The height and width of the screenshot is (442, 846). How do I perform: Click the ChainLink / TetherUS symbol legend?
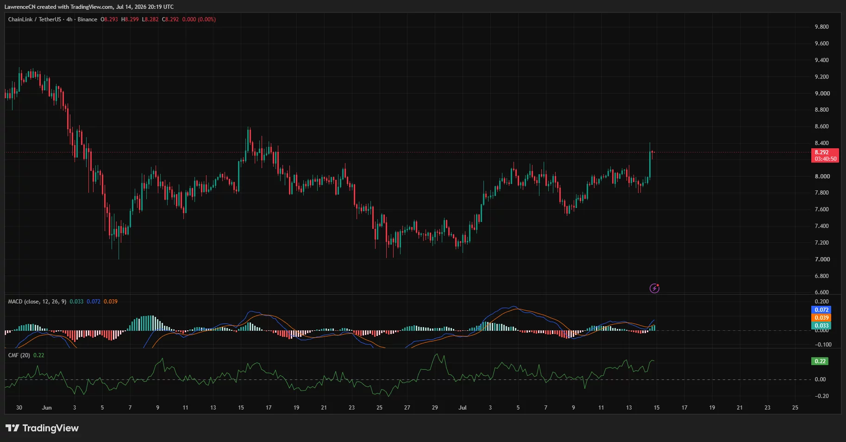tap(53, 19)
